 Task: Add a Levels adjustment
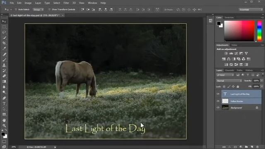click(231, 53)
